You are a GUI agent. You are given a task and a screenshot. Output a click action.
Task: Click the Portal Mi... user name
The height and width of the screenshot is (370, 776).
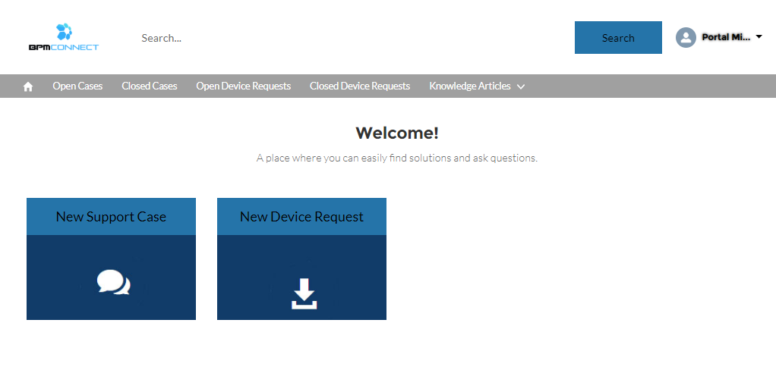point(726,37)
